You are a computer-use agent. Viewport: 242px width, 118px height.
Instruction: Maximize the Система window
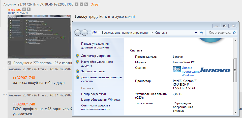[225, 26]
